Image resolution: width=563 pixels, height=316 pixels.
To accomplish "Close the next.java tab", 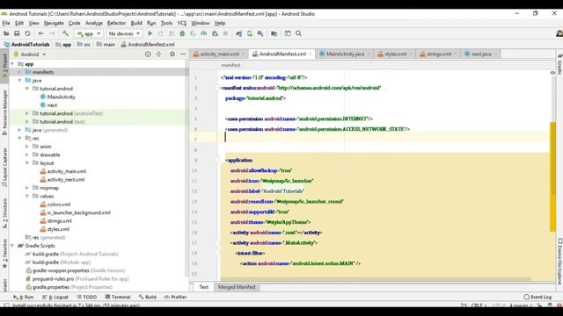I will point(496,54).
